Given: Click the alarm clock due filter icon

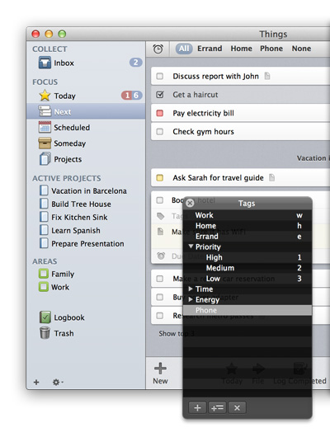Looking at the screenshot, I should click(158, 49).
